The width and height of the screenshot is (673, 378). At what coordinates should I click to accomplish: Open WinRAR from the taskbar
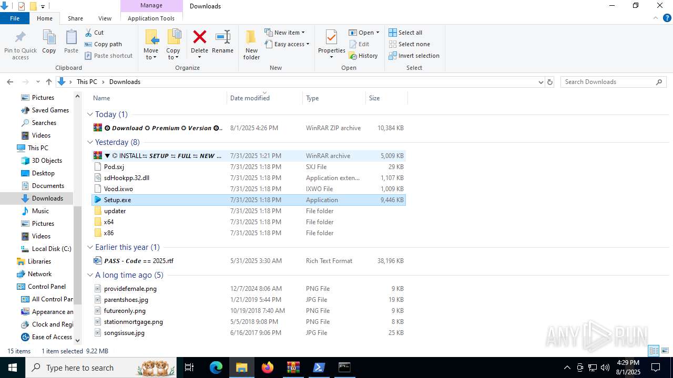tap(293, 367)
